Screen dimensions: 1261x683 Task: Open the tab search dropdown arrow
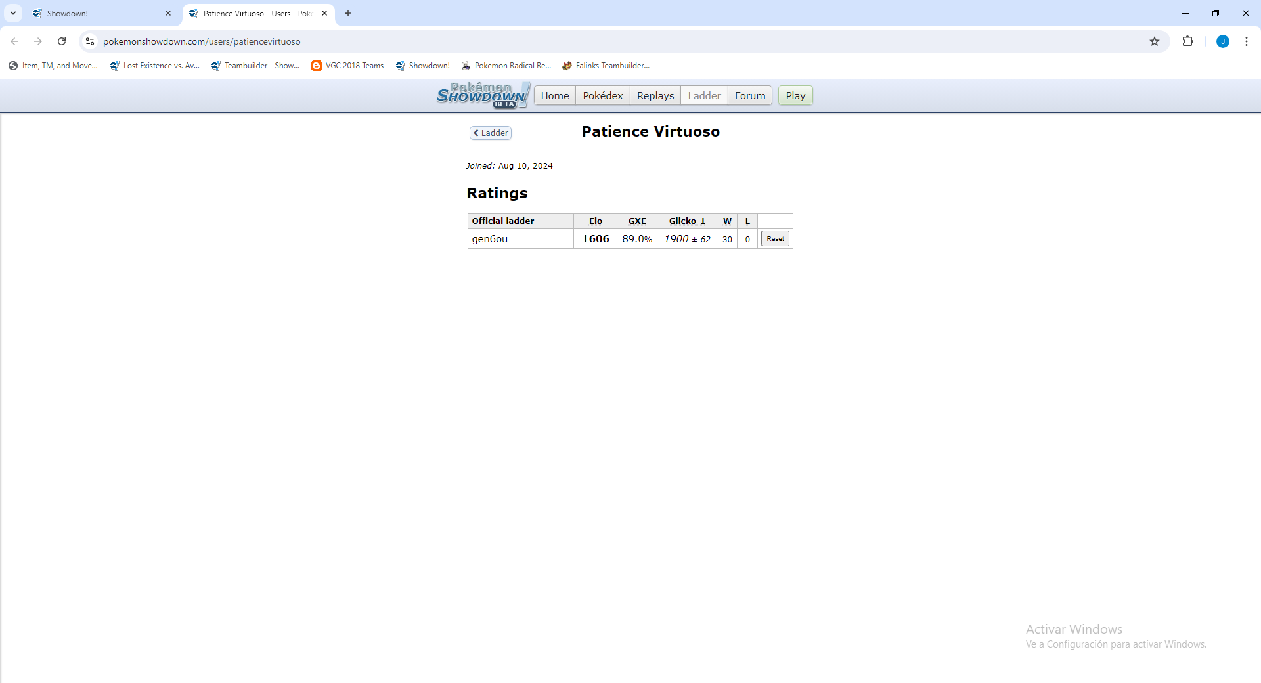(x=13, y=13)
